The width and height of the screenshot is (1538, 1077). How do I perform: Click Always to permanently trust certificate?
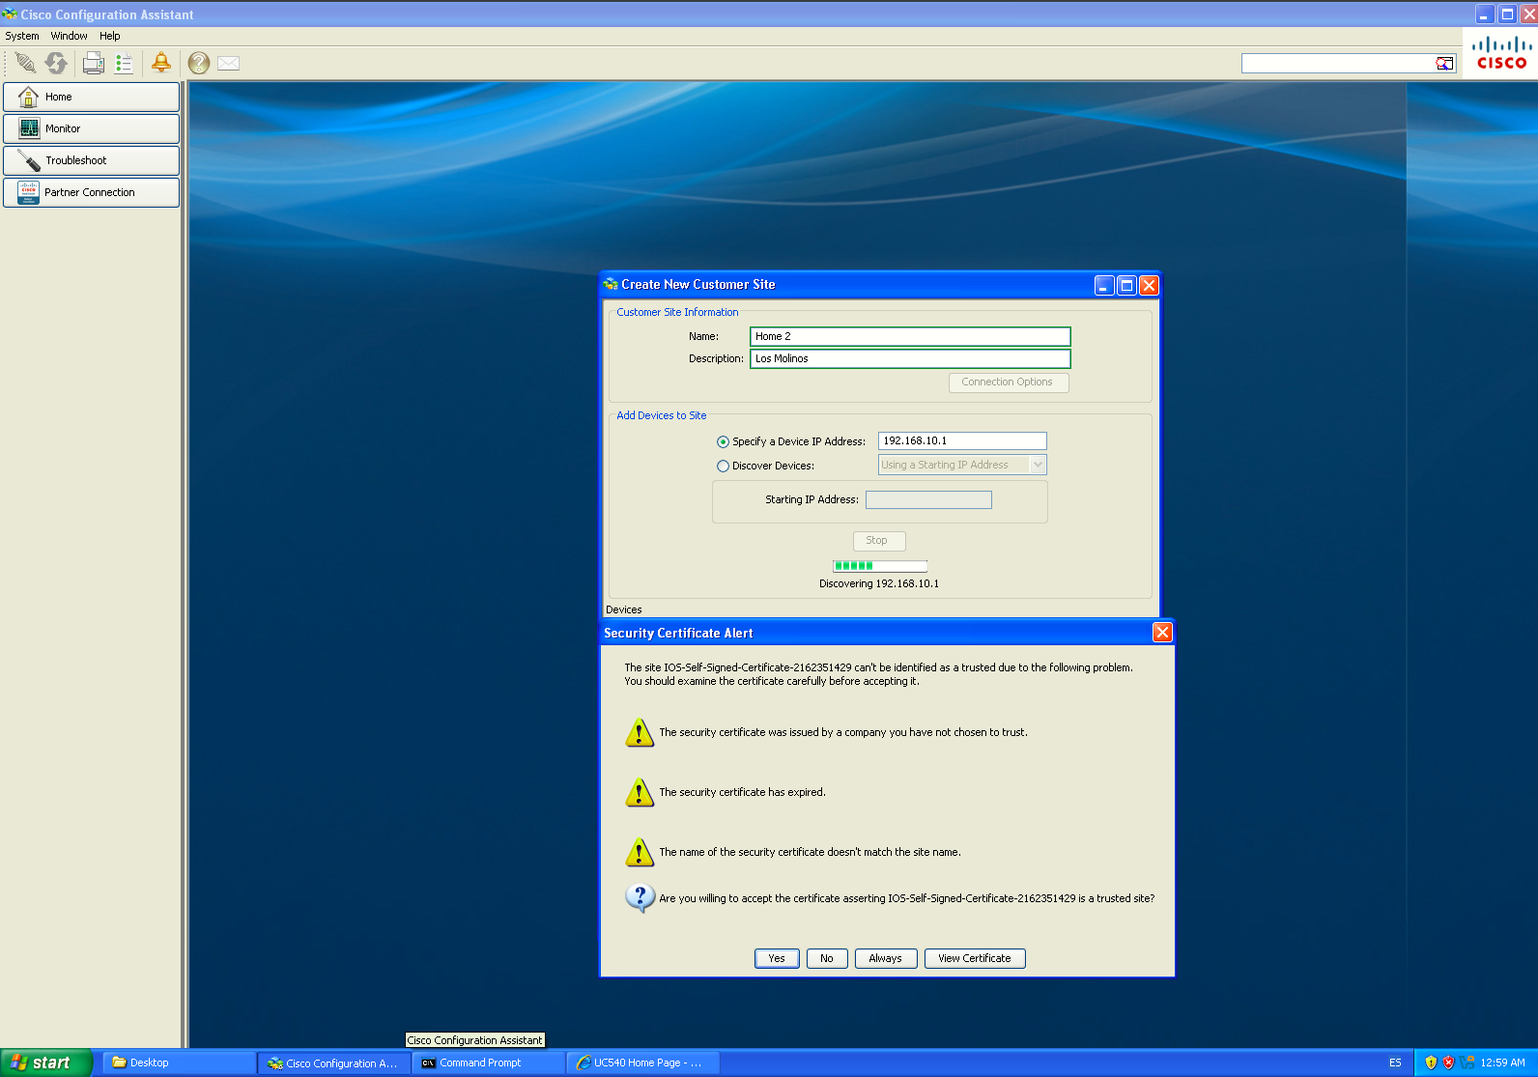[x=886, y=958]
